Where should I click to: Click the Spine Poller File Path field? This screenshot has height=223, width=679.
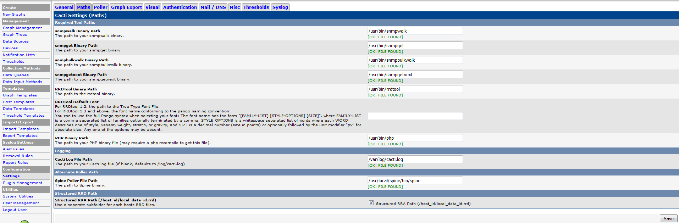[x=415, y=181]
